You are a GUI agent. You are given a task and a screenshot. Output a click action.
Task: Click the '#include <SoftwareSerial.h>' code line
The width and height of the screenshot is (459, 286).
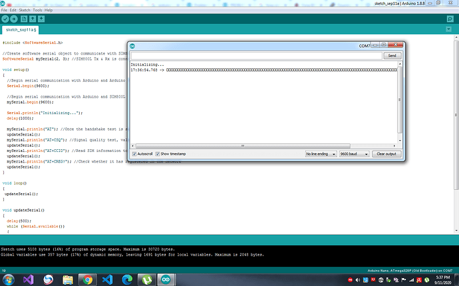coord(33,42)
